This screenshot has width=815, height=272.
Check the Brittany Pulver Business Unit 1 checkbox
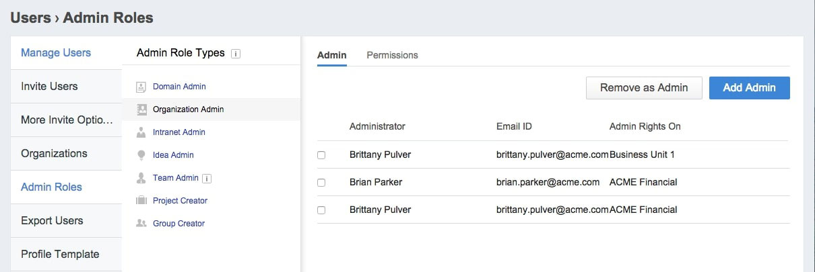coord(321,155)
